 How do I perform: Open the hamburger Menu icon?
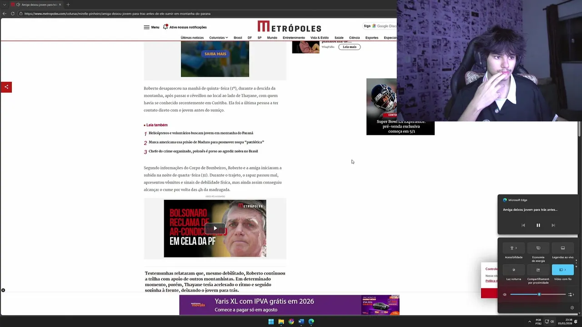(x=146, y=27)
